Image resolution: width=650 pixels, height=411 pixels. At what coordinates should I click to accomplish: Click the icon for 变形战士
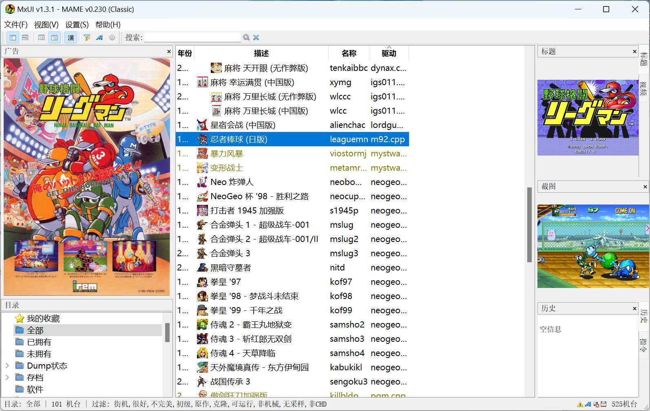tap(202, 168)
